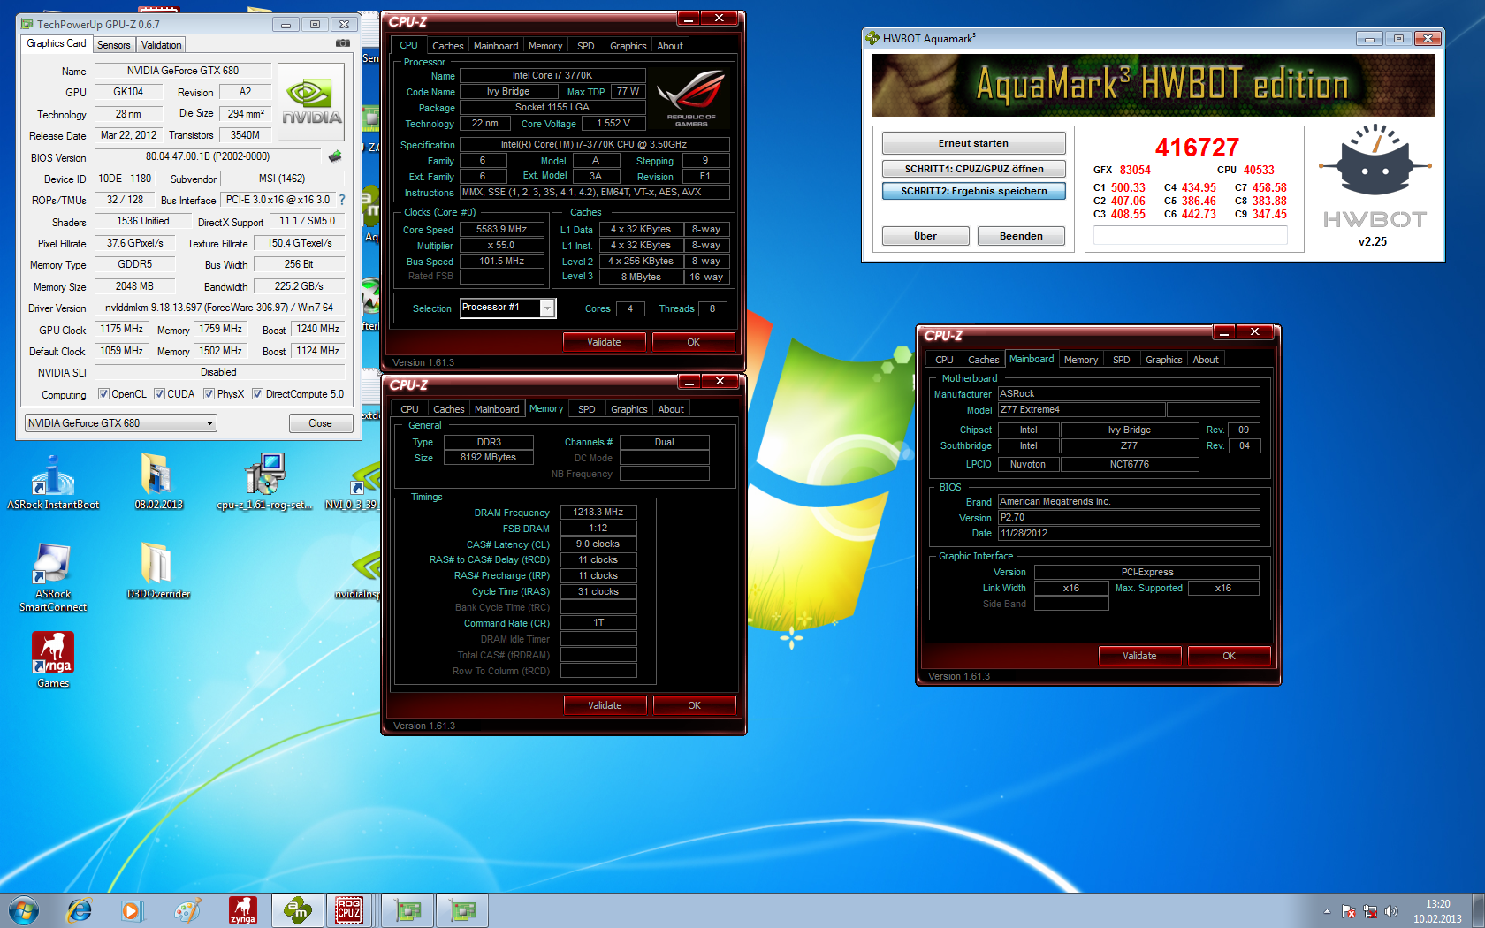This screenshot has width=1485, height=928.
Task: Open ASRock SmartConnect desktop shortcut
Action: click(53, 578)
